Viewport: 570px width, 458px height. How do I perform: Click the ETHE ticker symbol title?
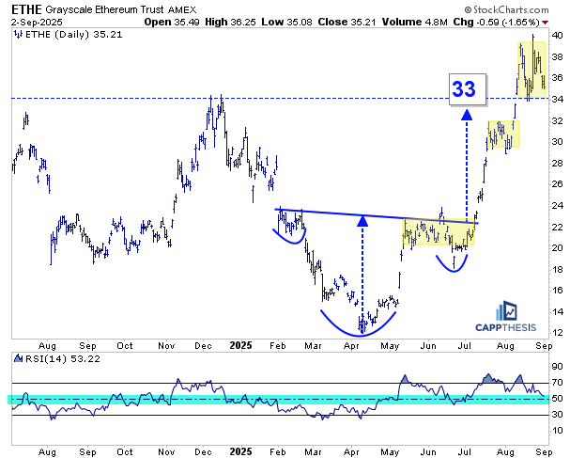[x=25, y=8]
